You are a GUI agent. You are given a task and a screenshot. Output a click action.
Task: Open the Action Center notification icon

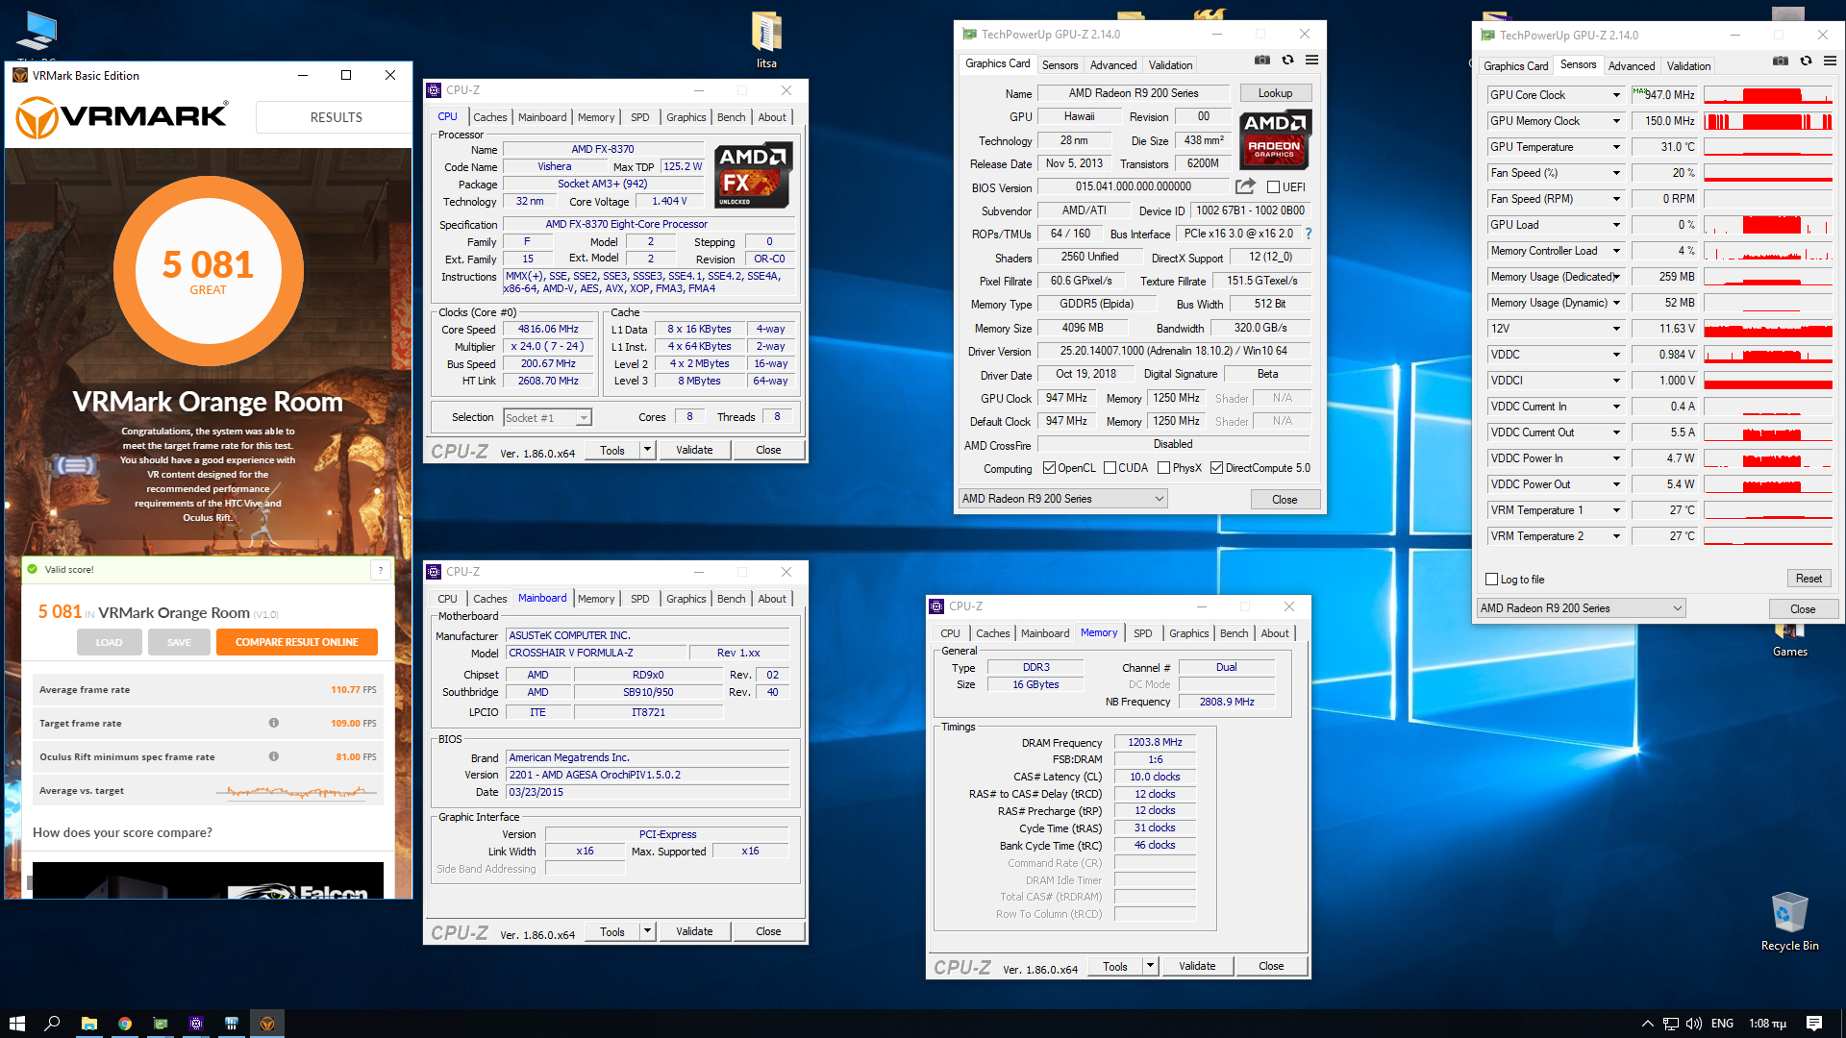coord(1814,1024)
